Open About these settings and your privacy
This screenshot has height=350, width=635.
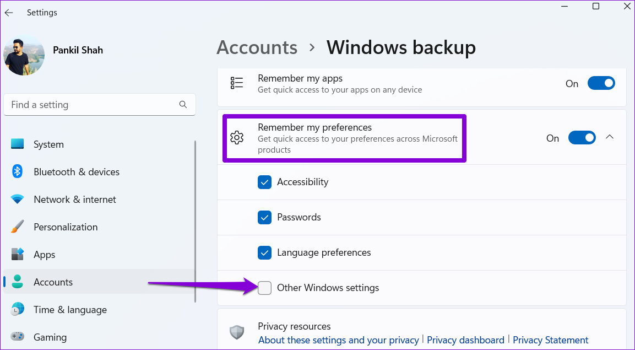click(x=339, y=340)
